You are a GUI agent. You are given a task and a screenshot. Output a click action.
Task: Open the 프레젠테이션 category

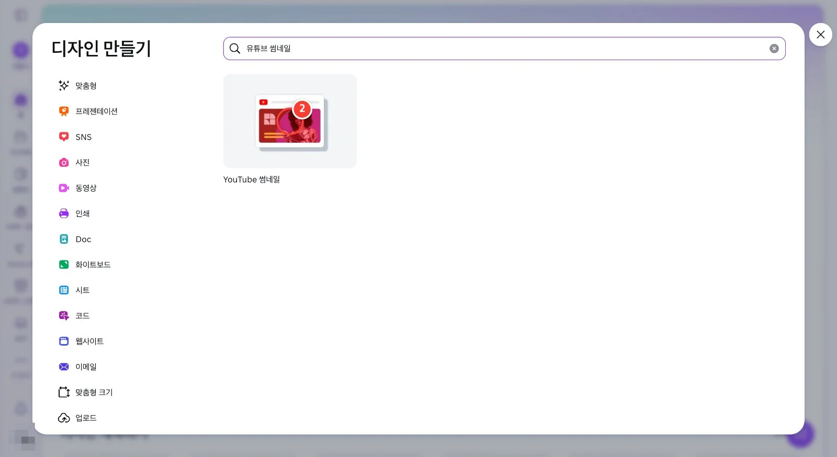coord(96,111)
